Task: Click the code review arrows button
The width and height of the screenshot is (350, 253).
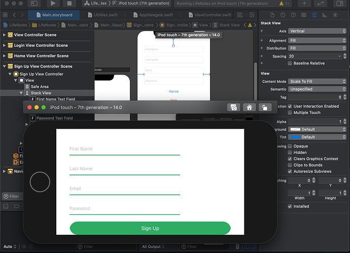Action: click(321, 4)
